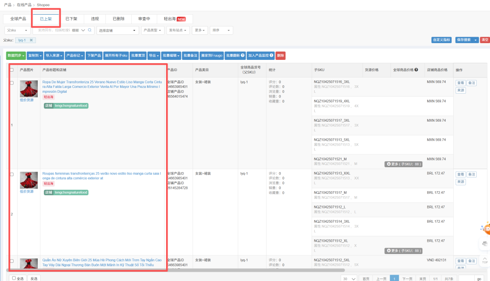Open the 模糊 match mode dropdown

78,30
